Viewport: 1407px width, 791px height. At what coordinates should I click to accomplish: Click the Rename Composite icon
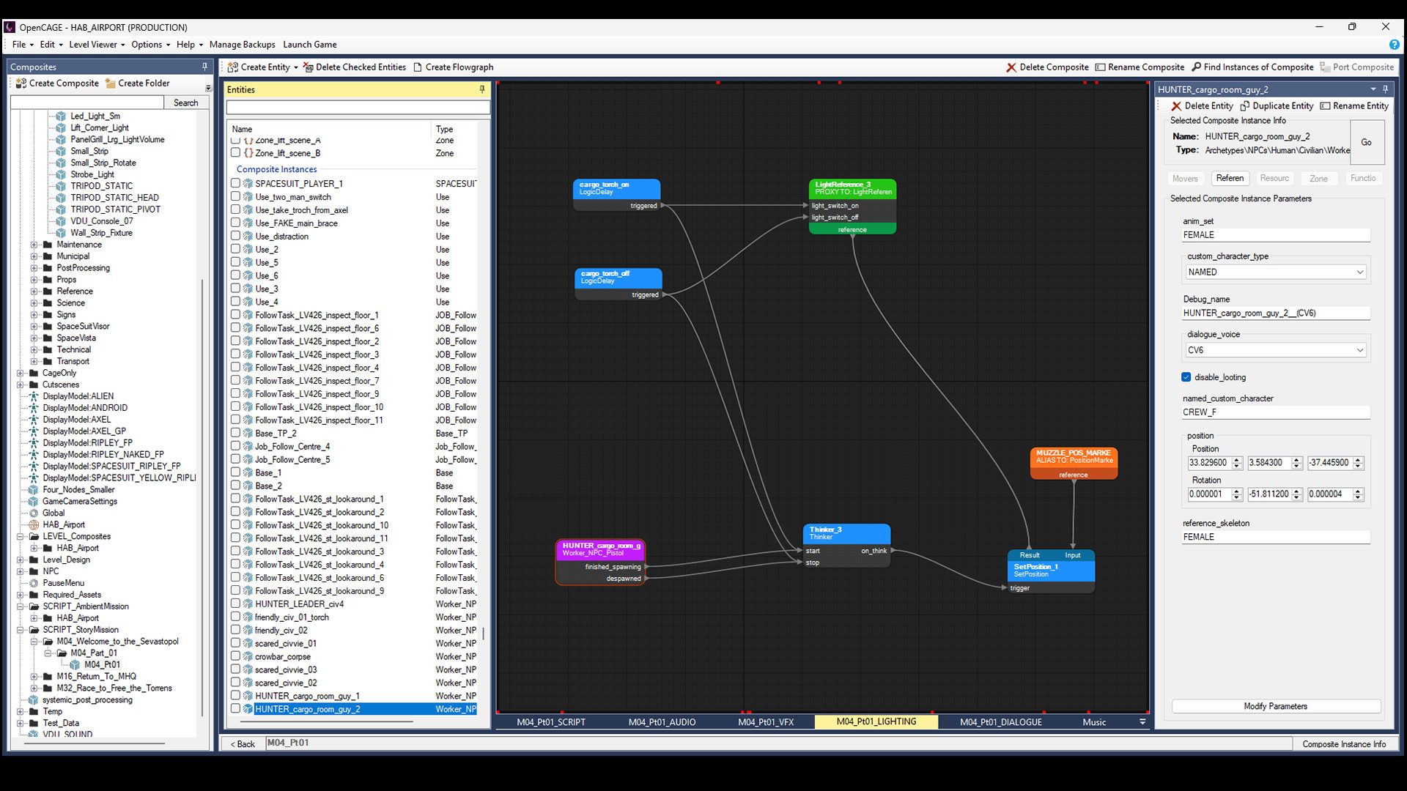tap(1100, 67)
